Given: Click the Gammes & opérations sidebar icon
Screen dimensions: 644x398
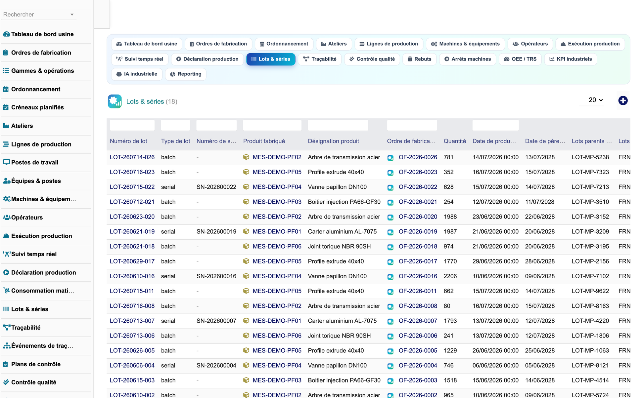Looking at the screenshot, I should [6, 71].
